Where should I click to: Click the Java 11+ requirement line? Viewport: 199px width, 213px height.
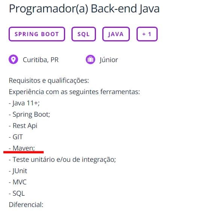pyautogui.click(x=24, y=103)
